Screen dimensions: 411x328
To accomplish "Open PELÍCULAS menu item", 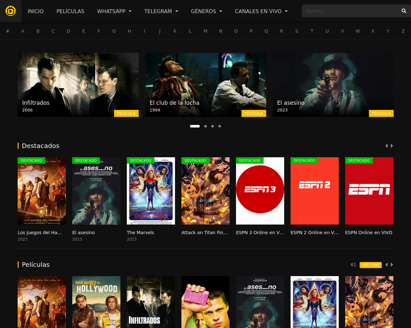I will click(x=70, y=11).
